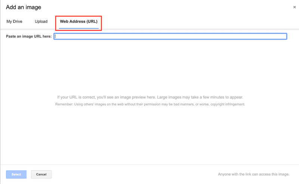Focus the image URL input field

point(170,36)
